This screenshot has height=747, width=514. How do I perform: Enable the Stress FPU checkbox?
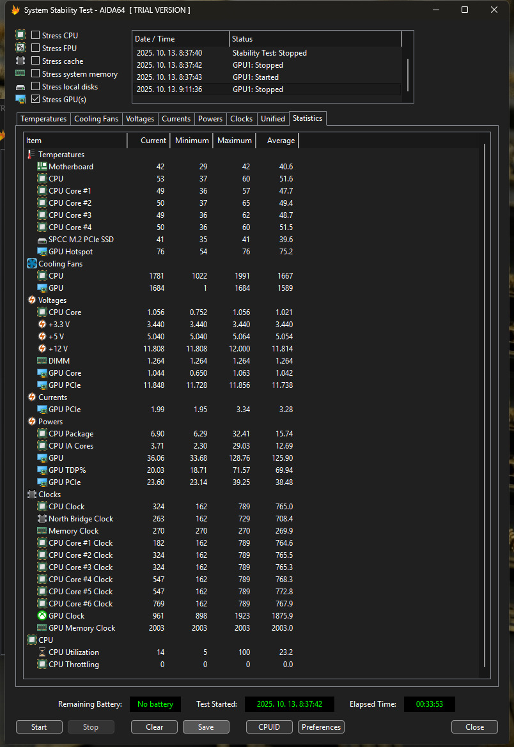pos(35,48)
